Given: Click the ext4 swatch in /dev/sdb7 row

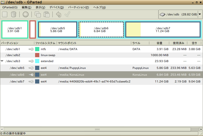Looking at the screenshot, I should point(37,81).
